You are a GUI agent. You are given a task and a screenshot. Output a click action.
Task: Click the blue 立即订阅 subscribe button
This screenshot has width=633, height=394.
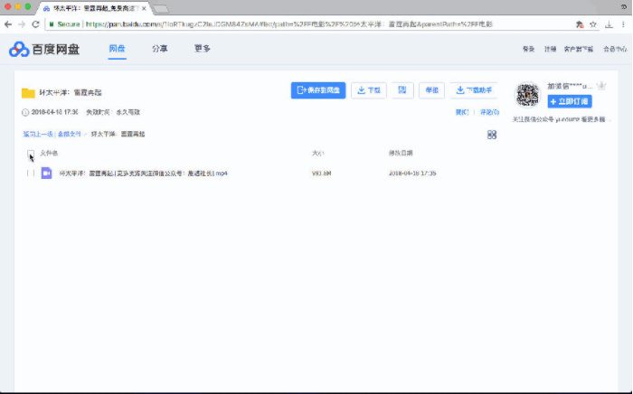[570, 101]
